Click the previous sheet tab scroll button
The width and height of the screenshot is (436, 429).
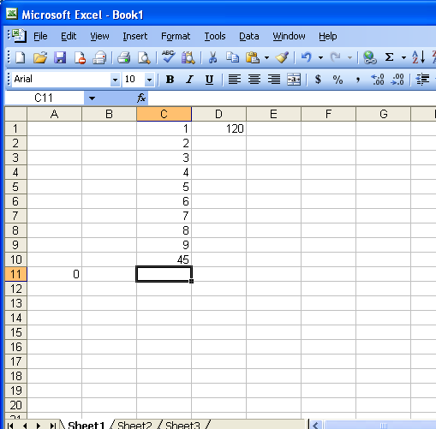pos(25,426)
